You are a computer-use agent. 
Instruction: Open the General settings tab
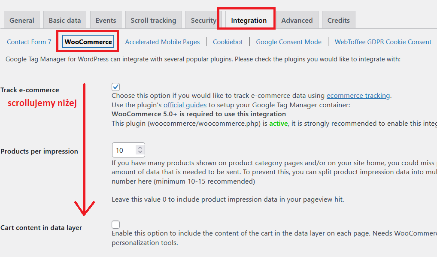point(22,20)
